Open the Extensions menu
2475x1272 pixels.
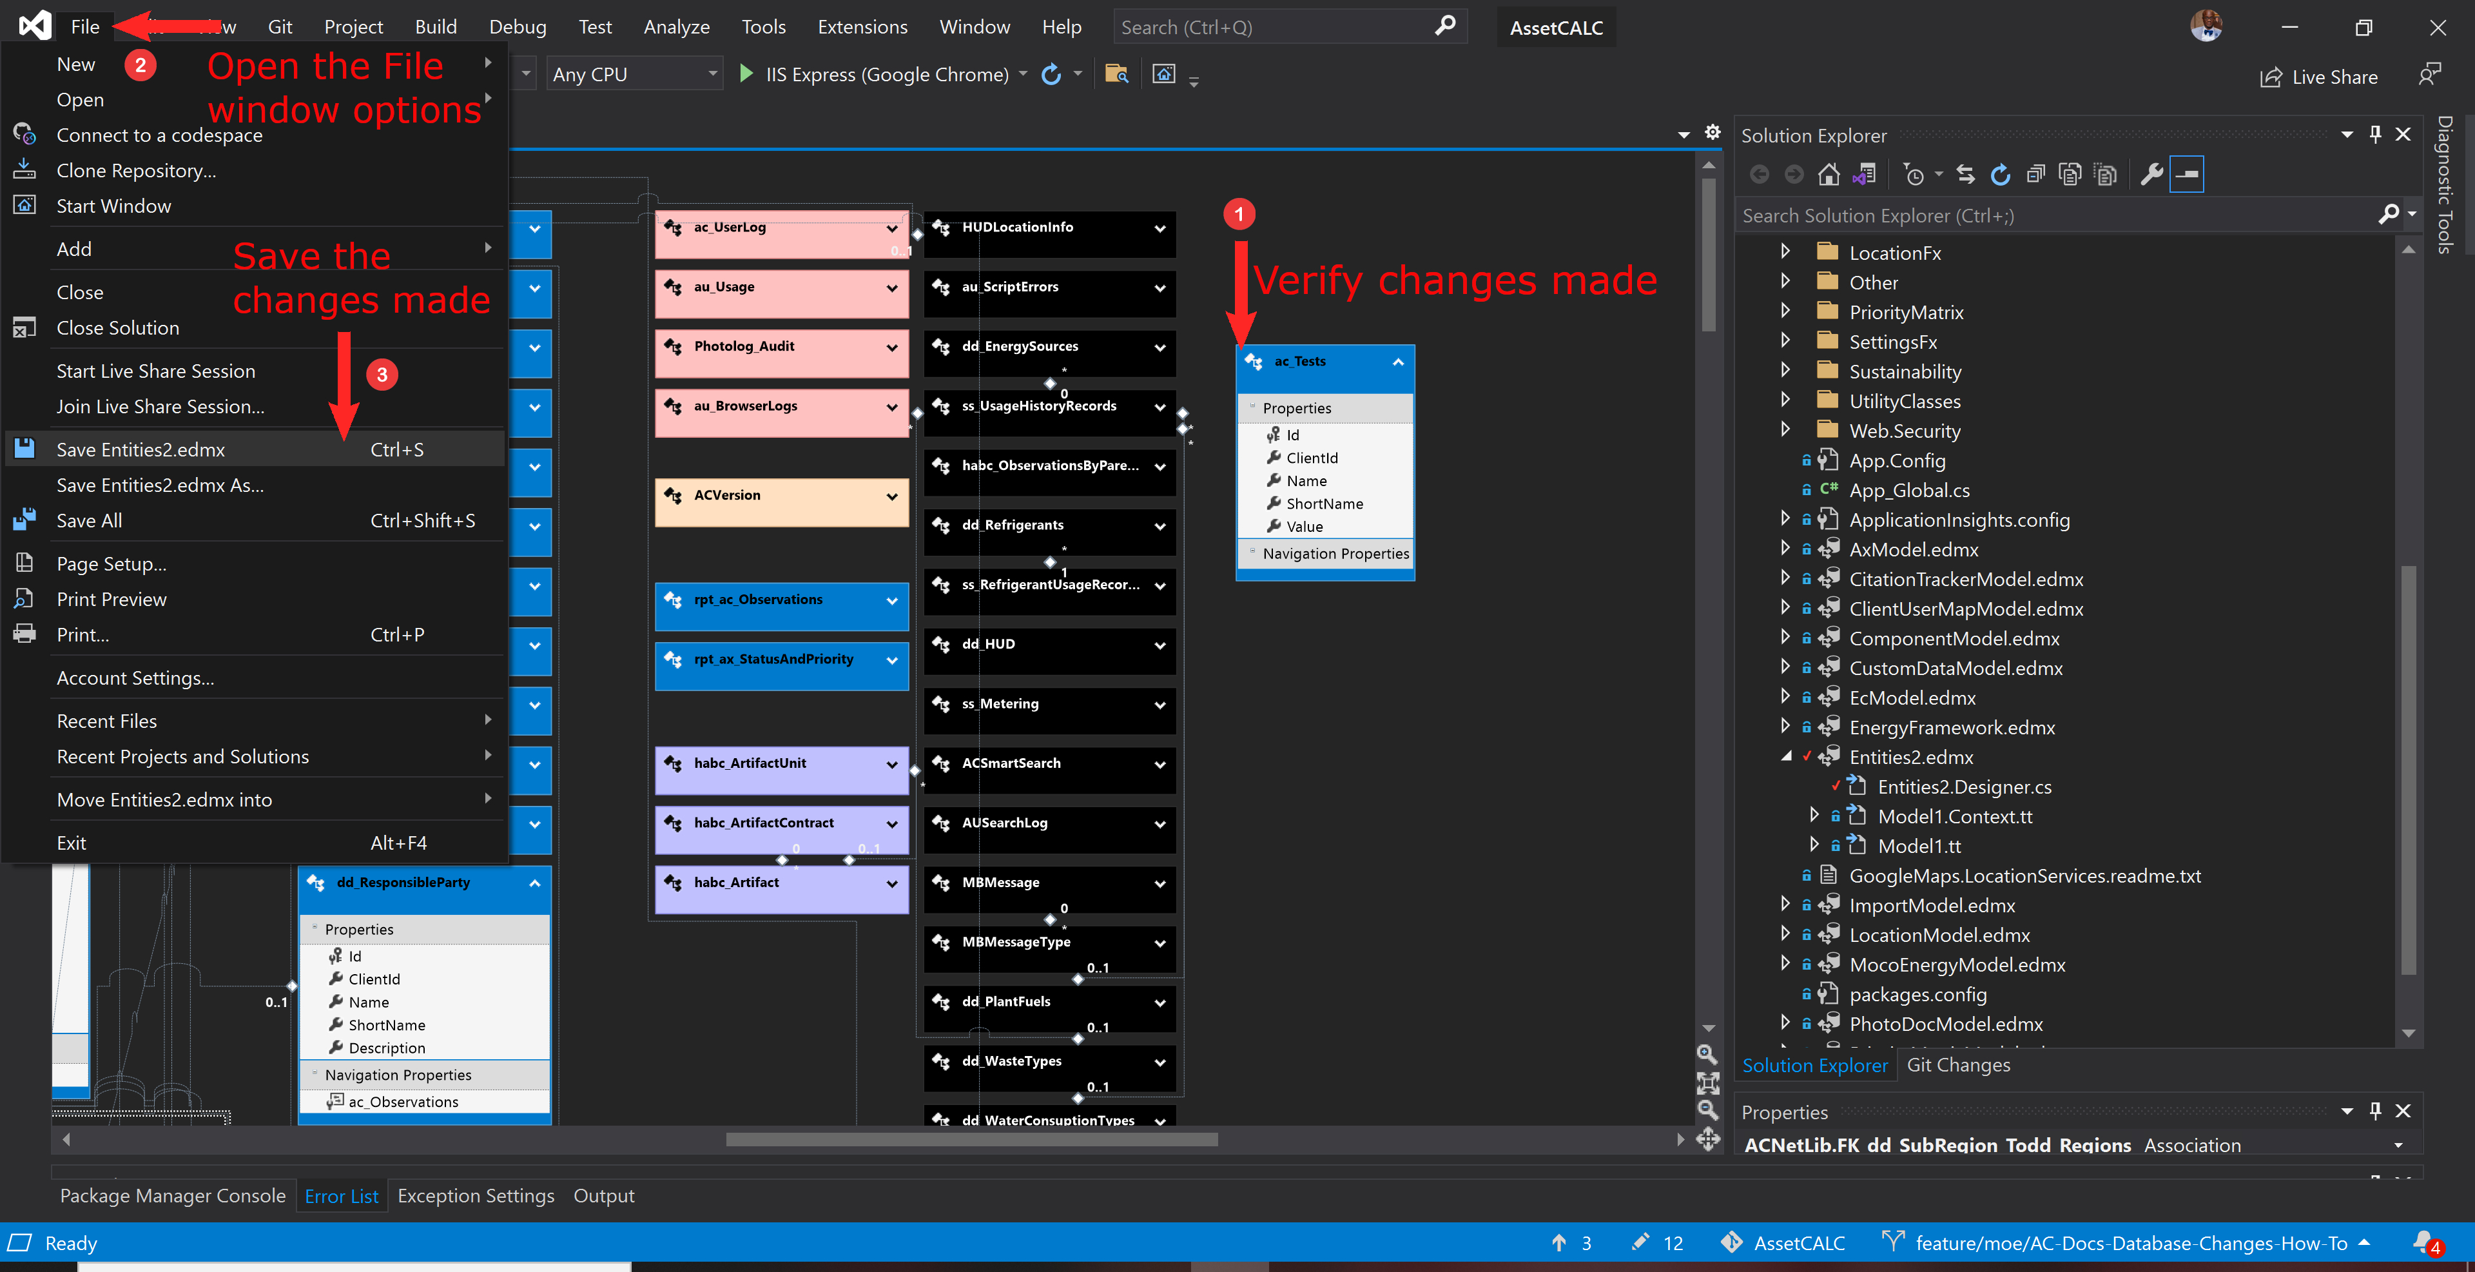[x=862, y=26]
